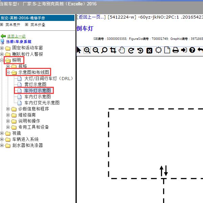Select 维修指南 folder label

(27, 115)
